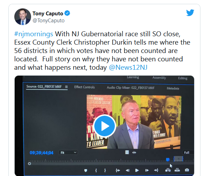206x176 pixels.
Task: Click the Overwrite edit icon
Action: coord(177,170)
